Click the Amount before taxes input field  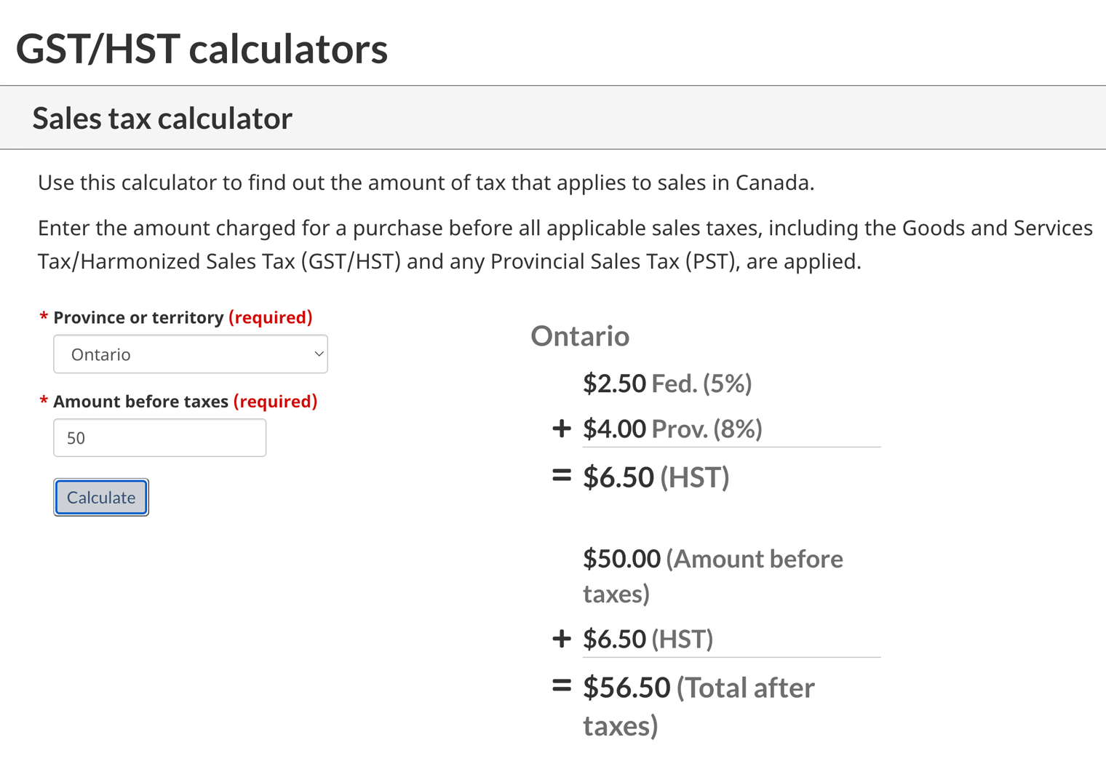click(x=159, y=438)
